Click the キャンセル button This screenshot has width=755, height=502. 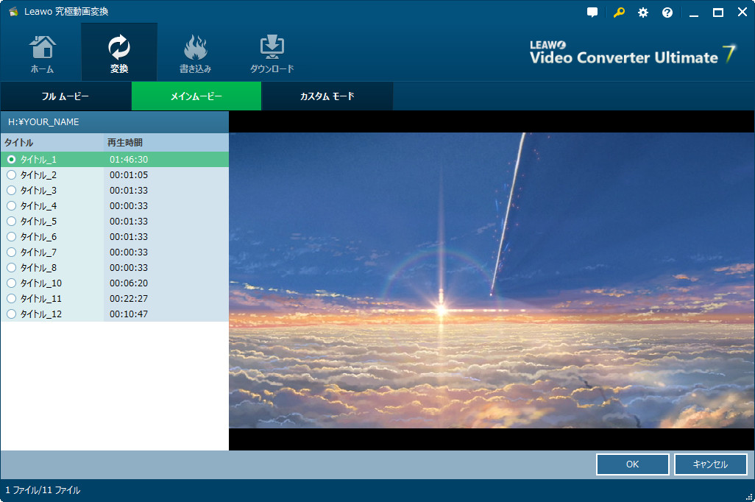710,464
